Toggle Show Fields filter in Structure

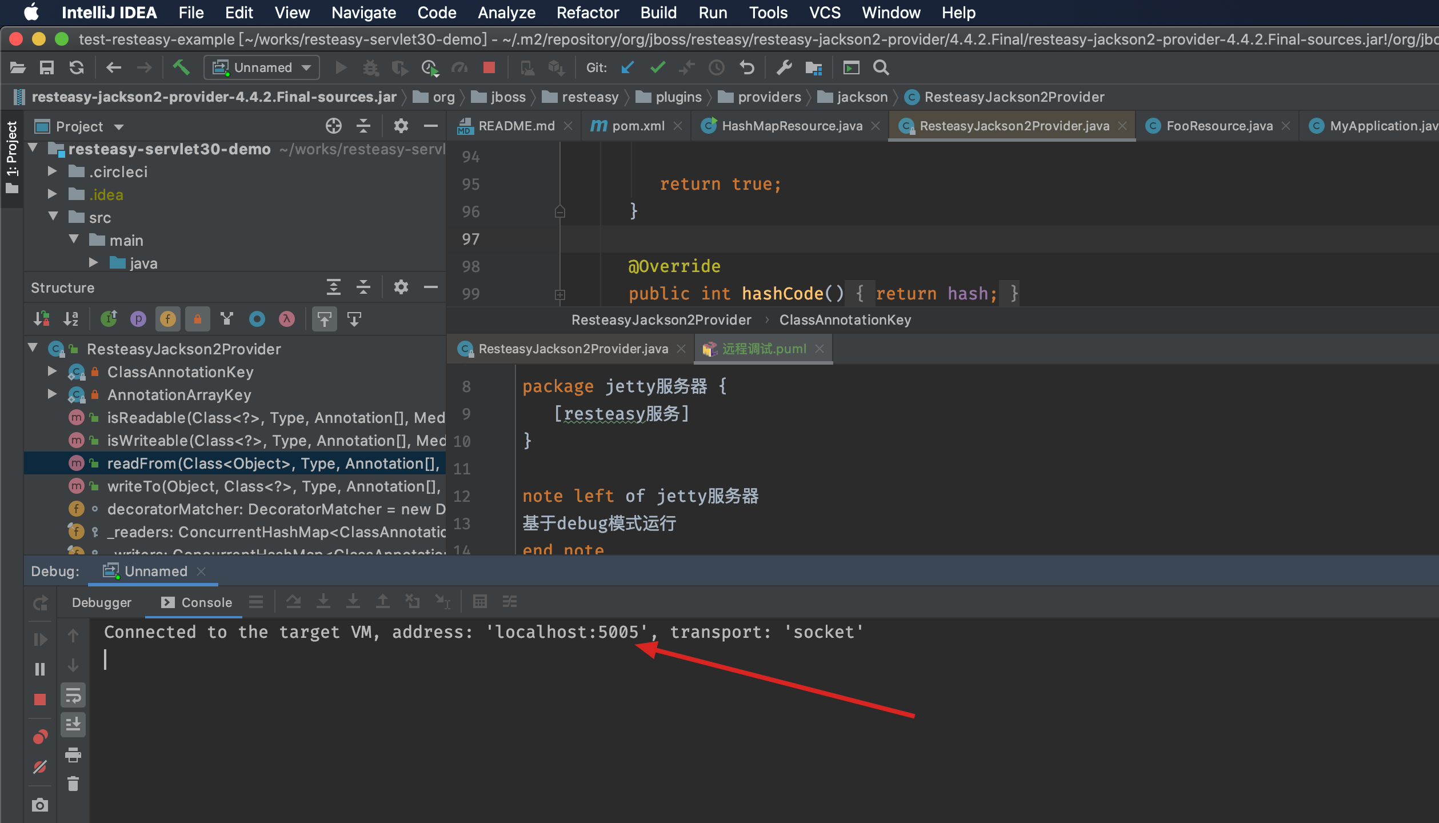(167, 319)
